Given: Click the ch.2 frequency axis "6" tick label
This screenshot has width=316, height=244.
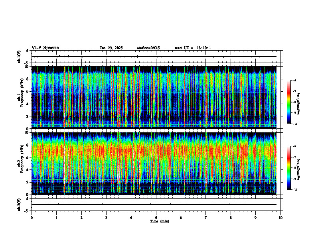Looking at the screenshot, I should 28,157.
